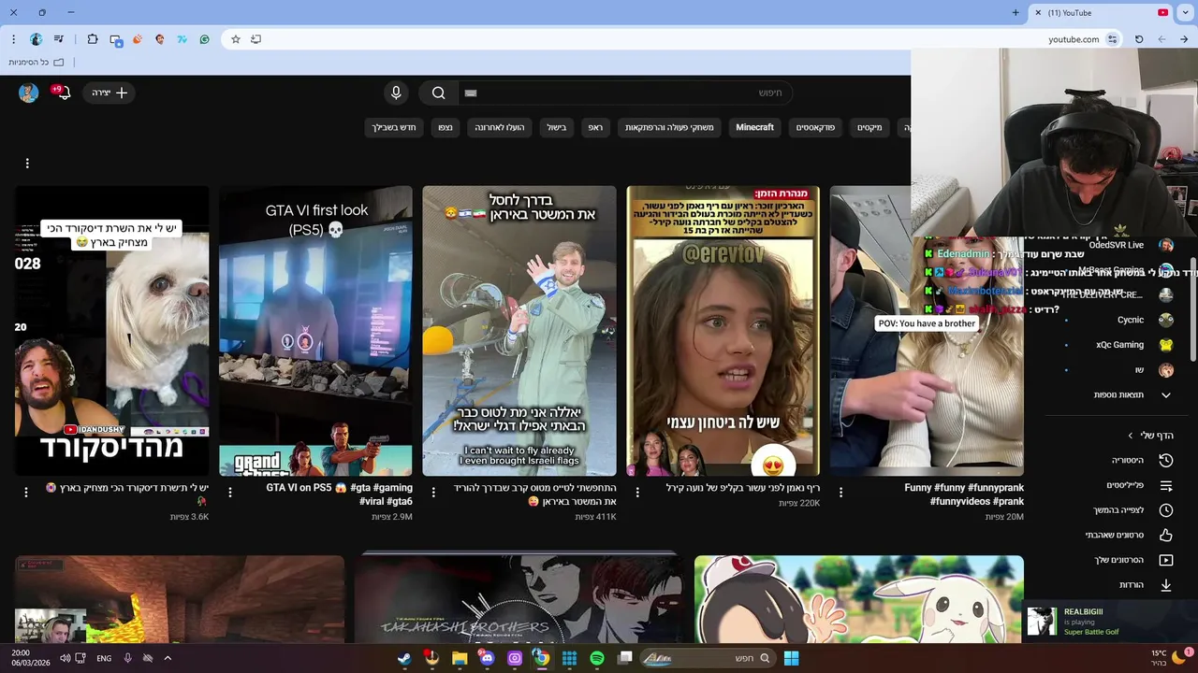Open Your Videos play icon in sidebar
1198x673 pixels.
(1166, 560)
